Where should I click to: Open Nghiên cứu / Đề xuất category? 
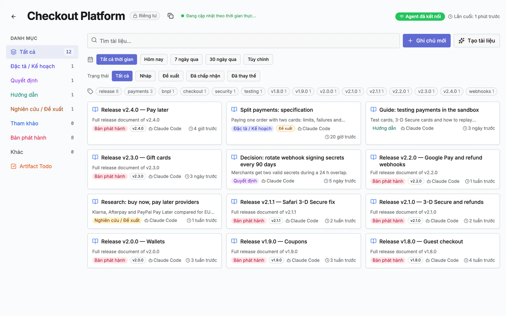pyautogui.click(x=42, y=109)
